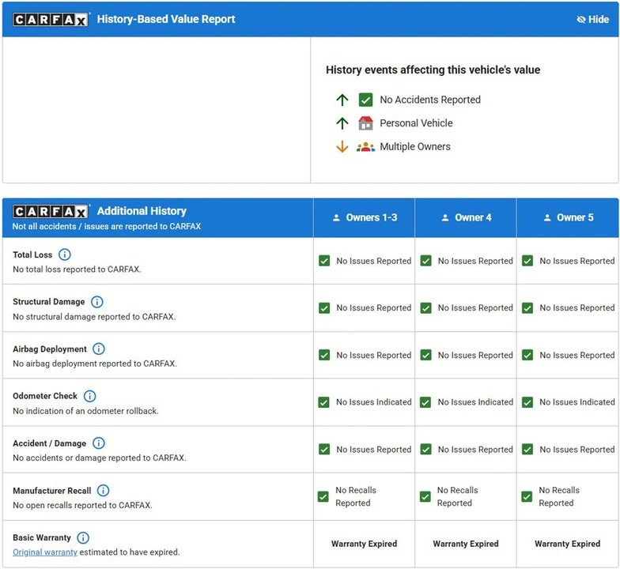Select the Owners 1-3 column header
The width and height of the screenshot is (620, 569).
pyautogui.click(x=364, y=218)
